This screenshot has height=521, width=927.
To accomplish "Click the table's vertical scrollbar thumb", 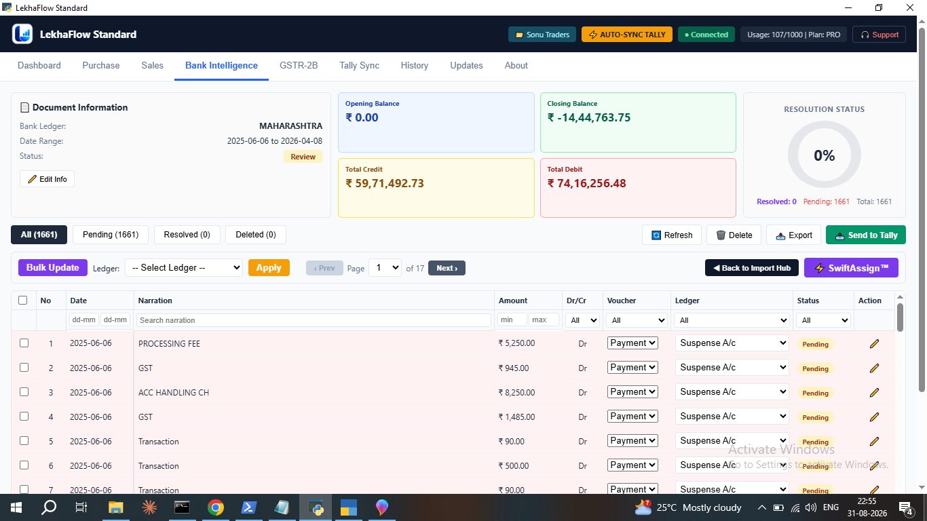I will point(901,317).
